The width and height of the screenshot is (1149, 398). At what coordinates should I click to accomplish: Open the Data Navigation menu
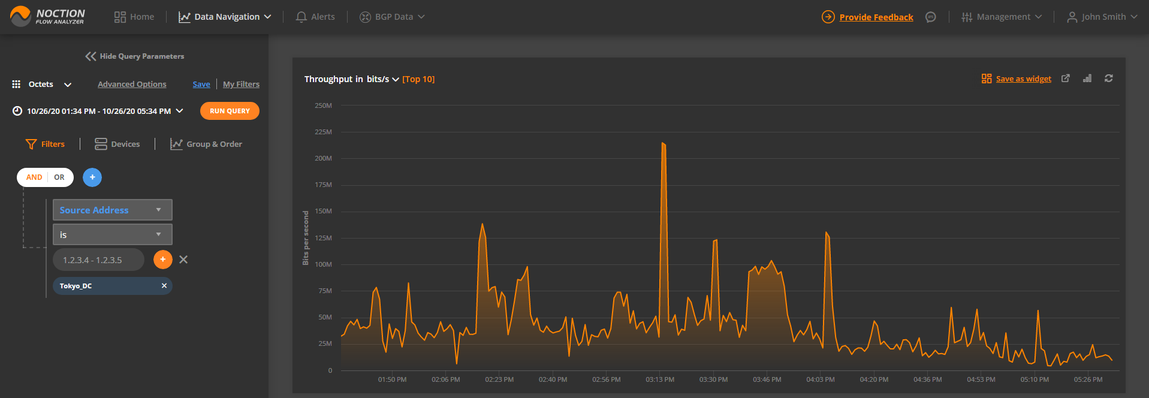click(x=225, y=17)
